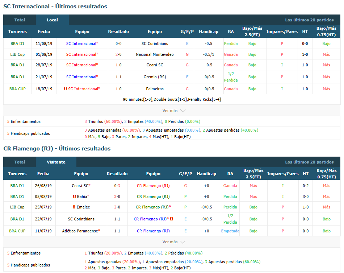Click 'Los últimos 20 partidos' in SC Internacional section
The height and width of the screenshot is (273, 344).
309,20
